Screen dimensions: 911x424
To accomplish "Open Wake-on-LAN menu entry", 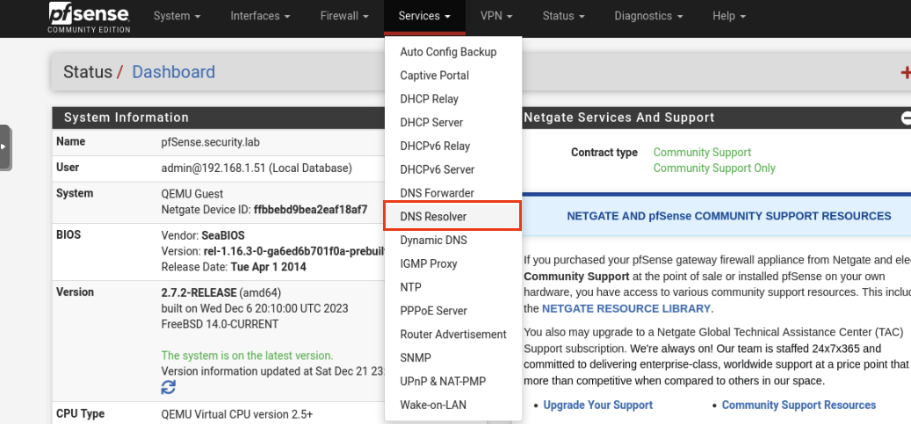I will click(453, 405).
